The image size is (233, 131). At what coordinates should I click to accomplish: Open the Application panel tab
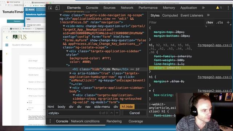[x=189, y=8]
